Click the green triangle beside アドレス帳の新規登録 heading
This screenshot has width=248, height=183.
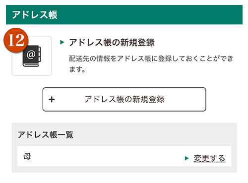(x=62, y=42)
